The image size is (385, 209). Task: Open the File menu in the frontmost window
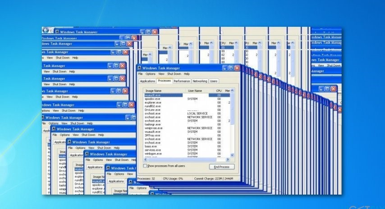(140, 74)
